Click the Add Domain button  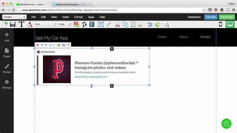pyautogui.click(x=227, y=17)
